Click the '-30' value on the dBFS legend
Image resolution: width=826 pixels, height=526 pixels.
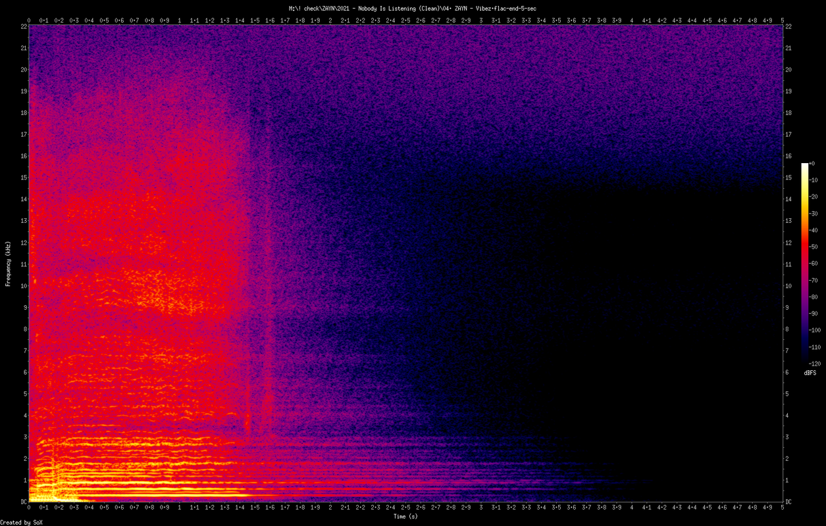coord(813,214)
